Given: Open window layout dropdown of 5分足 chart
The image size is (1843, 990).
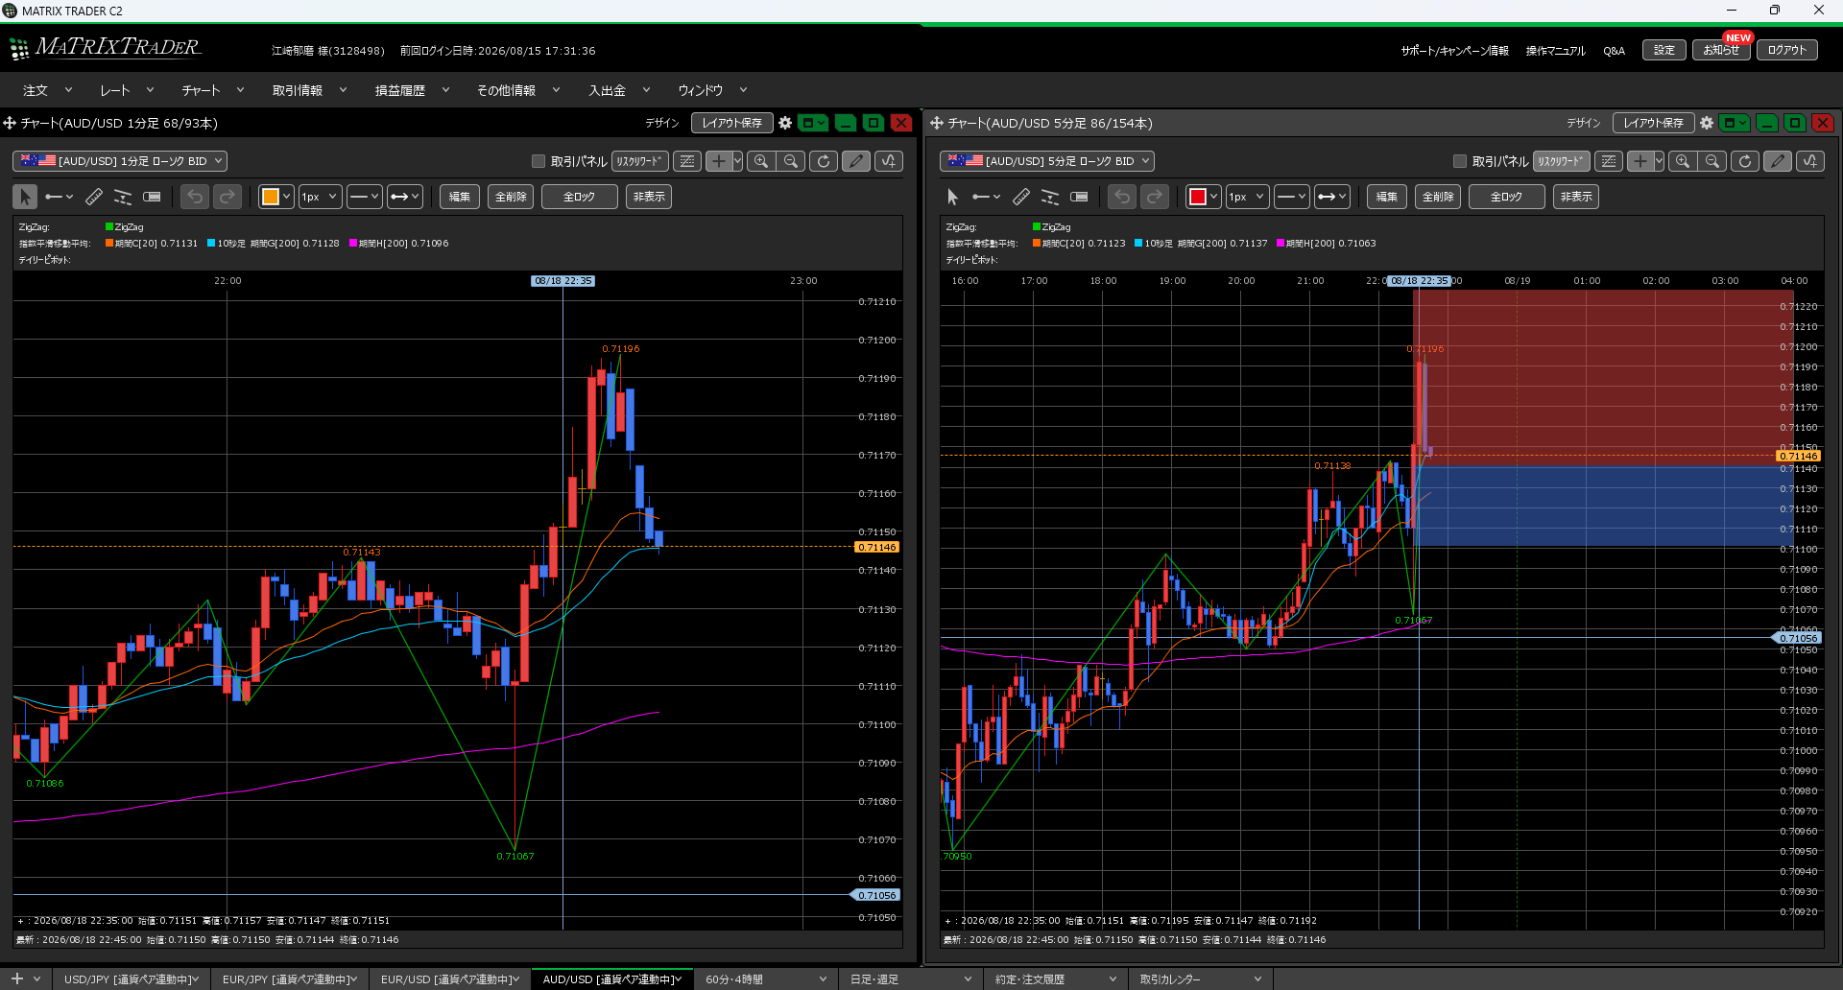Looking at the screenshot, I should 1735,123.
